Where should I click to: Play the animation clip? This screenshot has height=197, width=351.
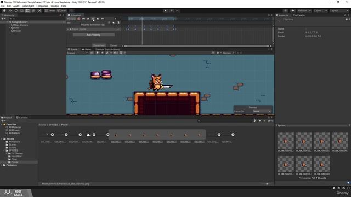coord(93,19)
